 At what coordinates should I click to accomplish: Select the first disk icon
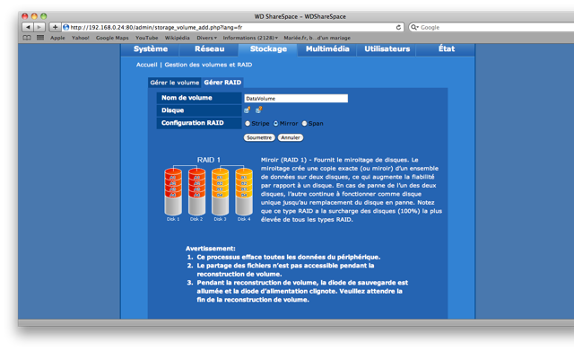pyautogui.click(x=248, y=110)
